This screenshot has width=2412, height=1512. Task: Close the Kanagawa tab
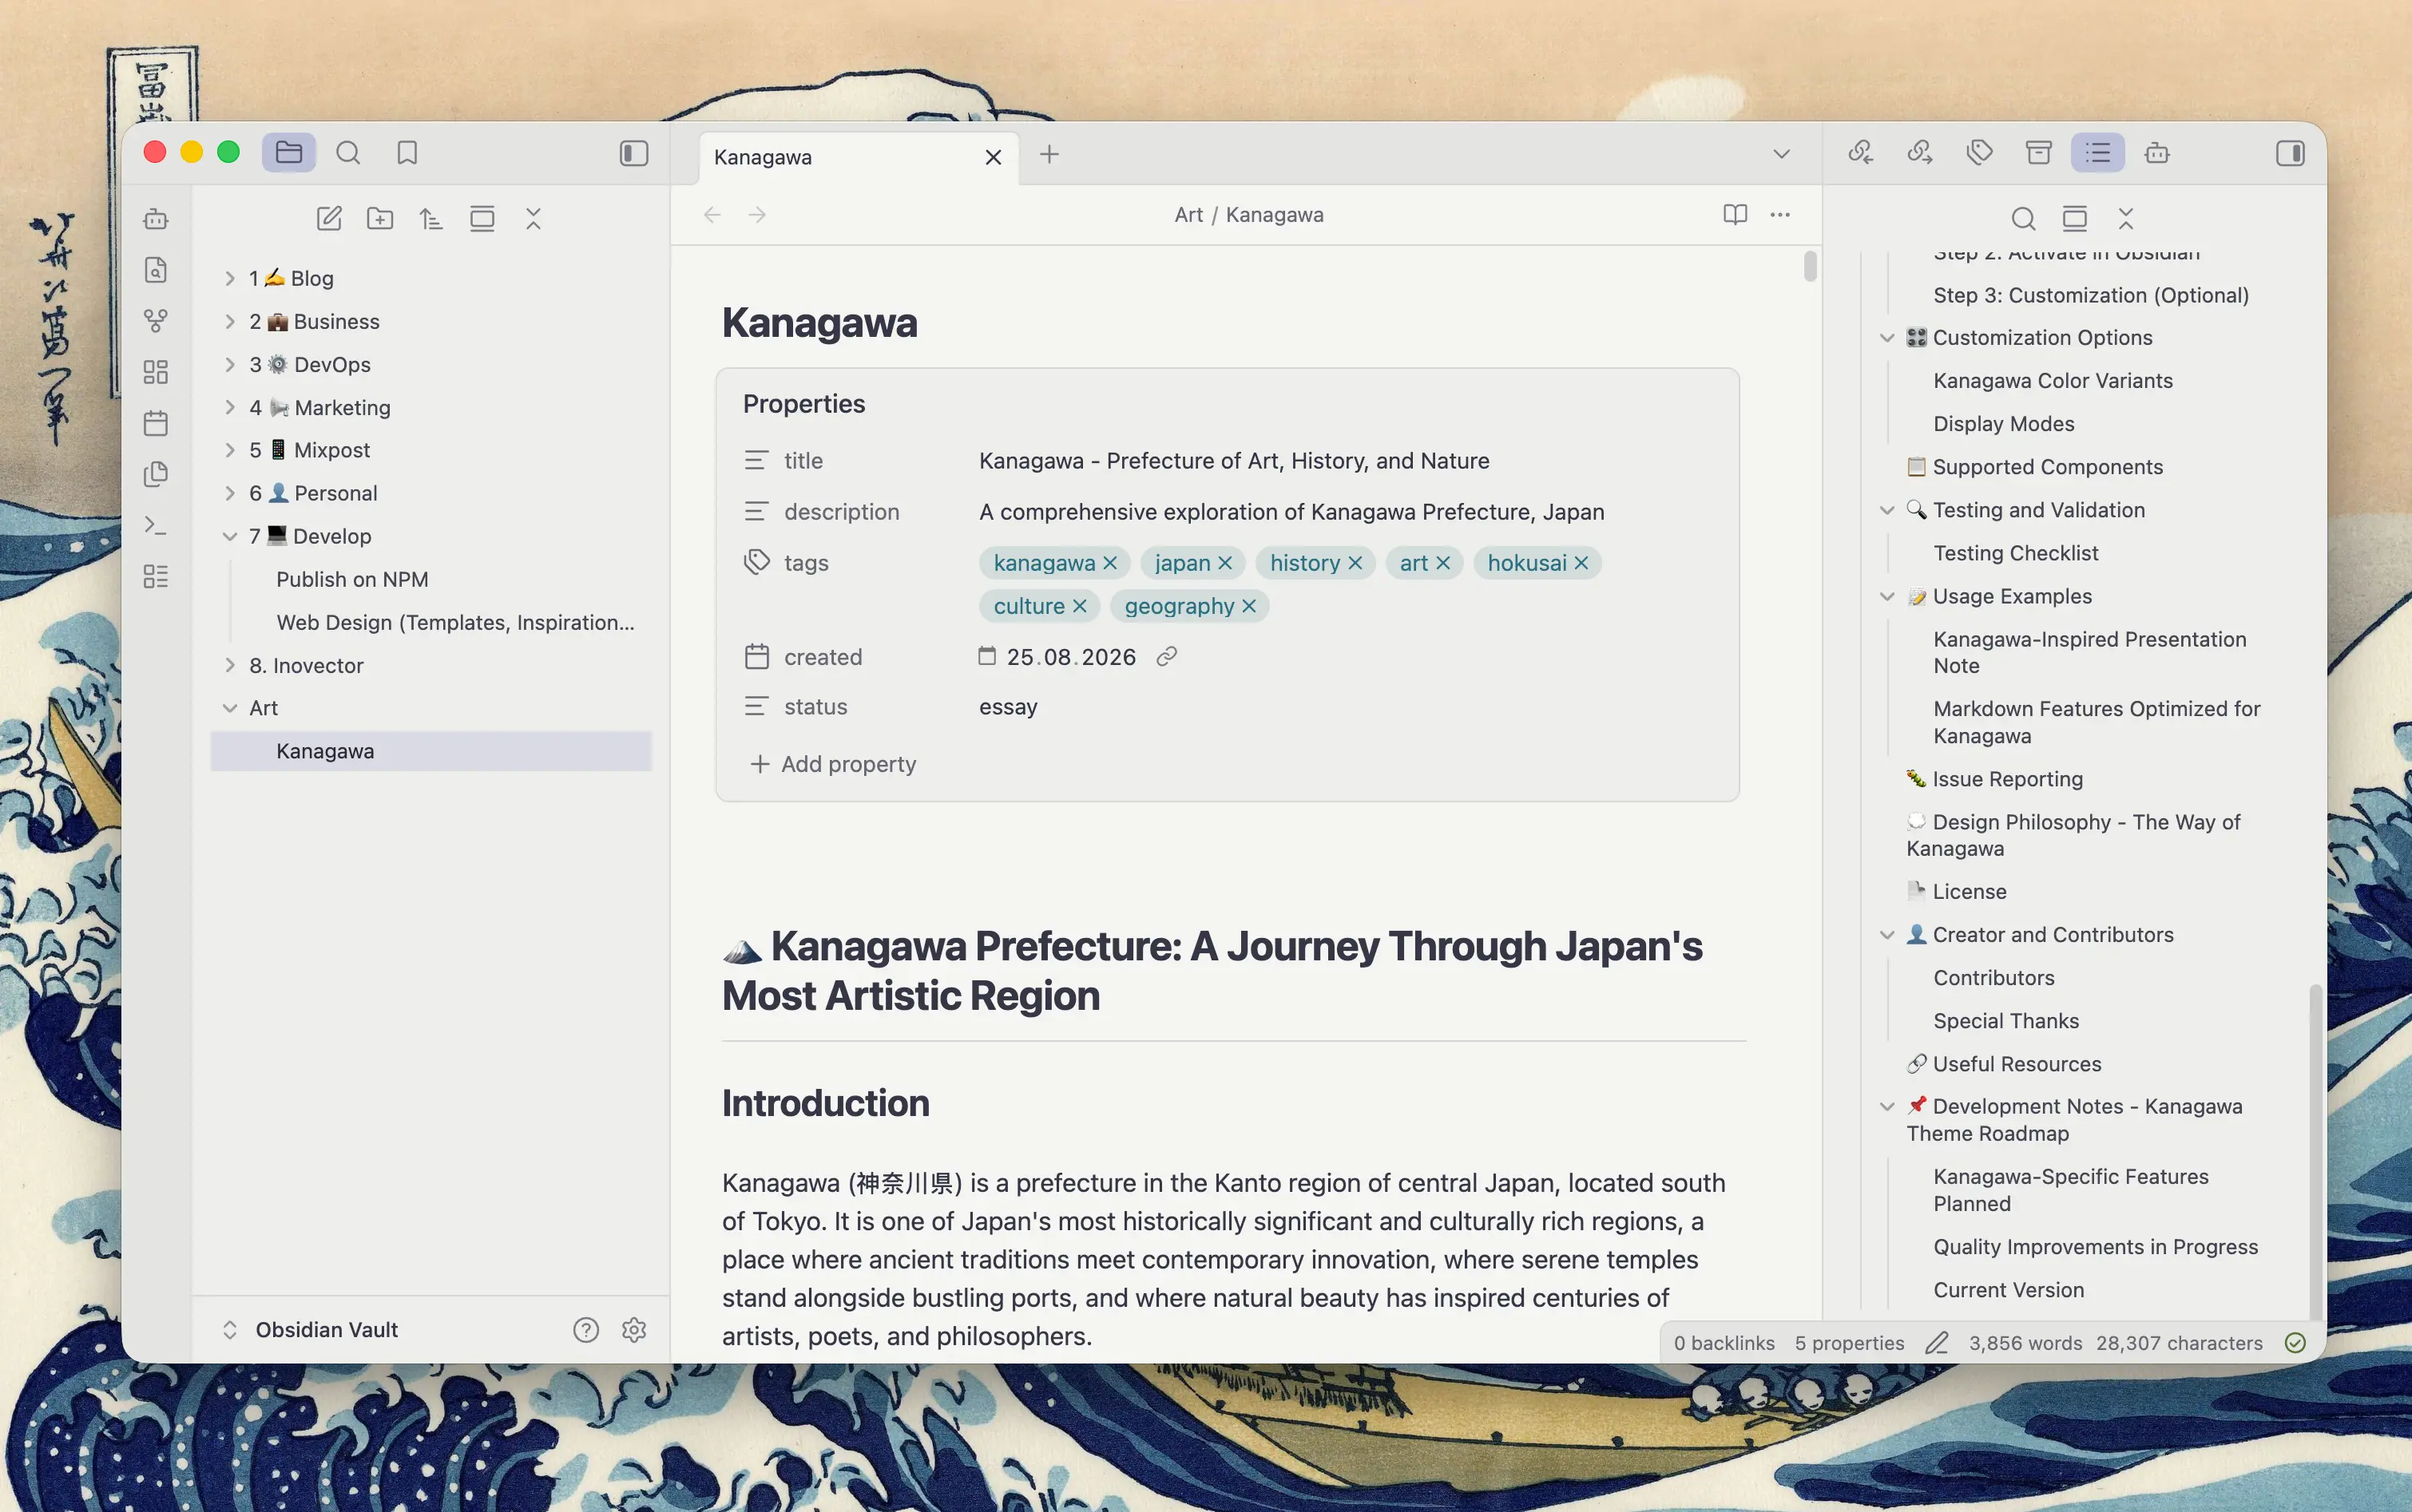[994, 157]
